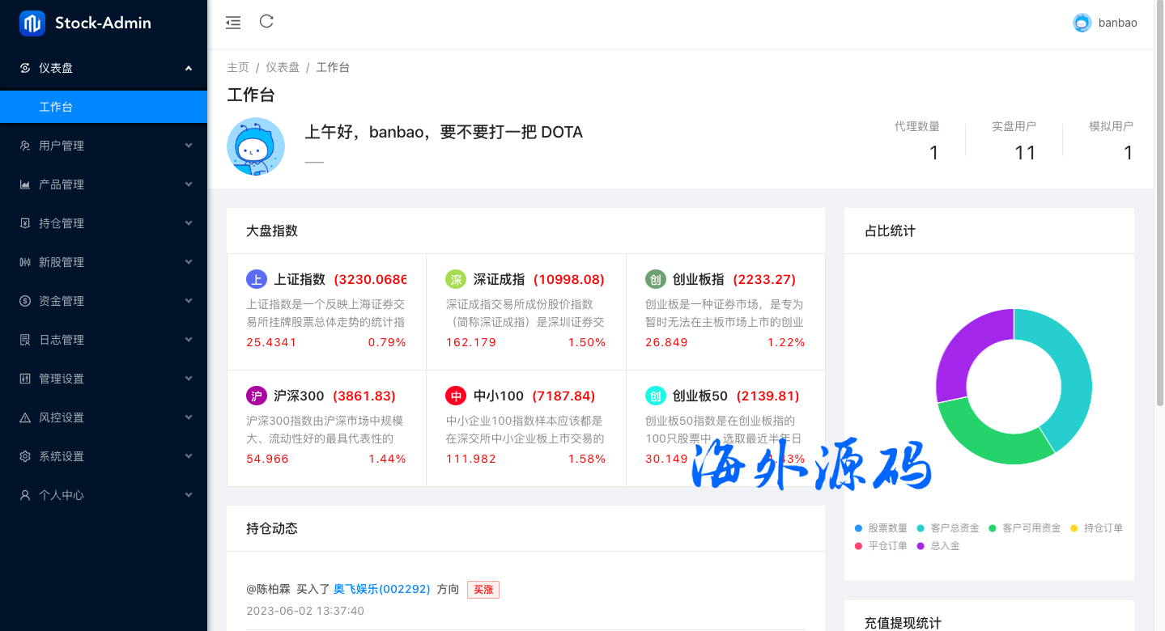Click the banbao user avatar icon
Image resolution: width=1165 pixels, height=631 pixels.
click(x=1082, y=23)
